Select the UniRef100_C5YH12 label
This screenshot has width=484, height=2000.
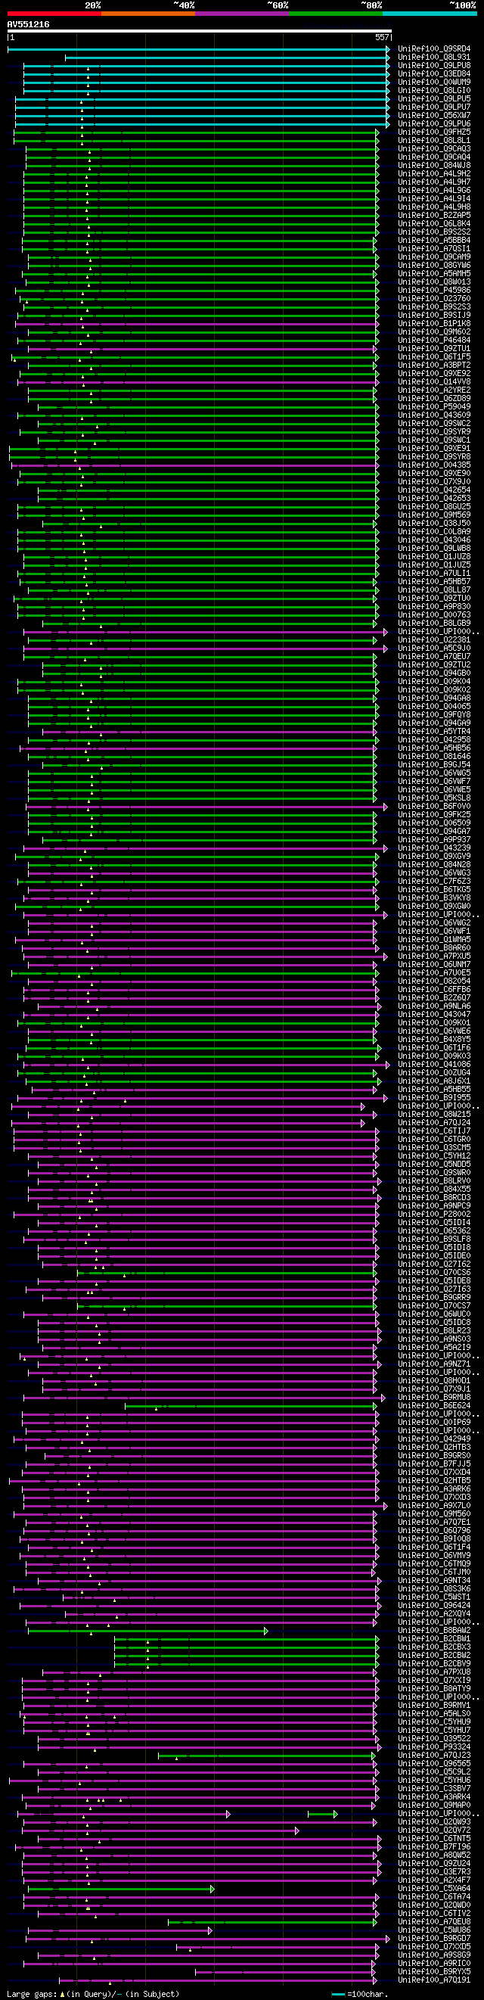pos(434,1156)
